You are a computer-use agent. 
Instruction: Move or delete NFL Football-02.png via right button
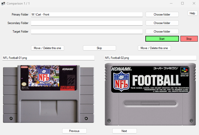click(x=154, y=48)
